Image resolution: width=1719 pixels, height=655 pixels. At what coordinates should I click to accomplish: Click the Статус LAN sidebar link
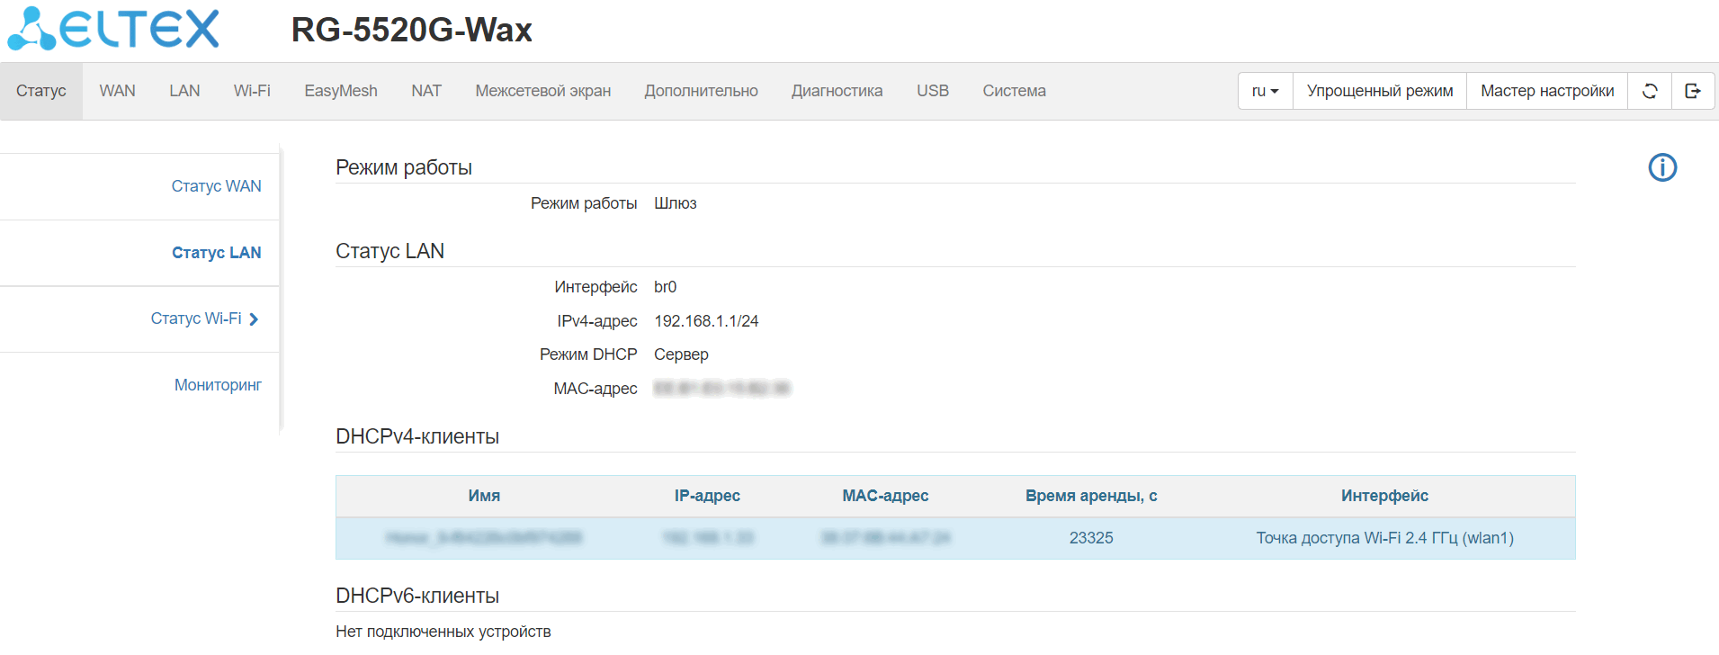click(x=216, y=253)
